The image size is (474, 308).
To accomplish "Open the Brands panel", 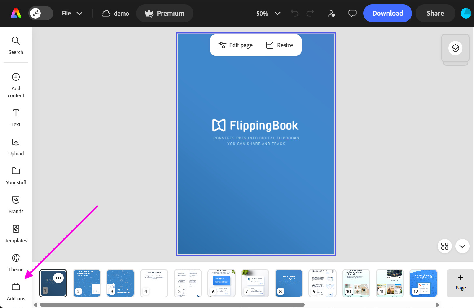I will tap(16, 205).
